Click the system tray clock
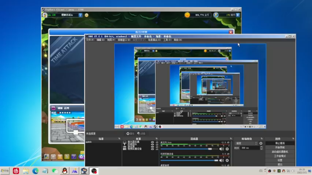The width and height of the screenshot is (312, 175). pos(301,171)
